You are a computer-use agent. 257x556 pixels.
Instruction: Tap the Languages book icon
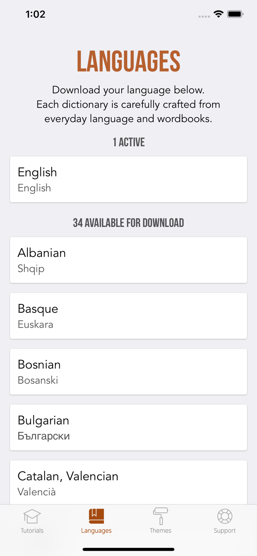click(x=96, y=516)
